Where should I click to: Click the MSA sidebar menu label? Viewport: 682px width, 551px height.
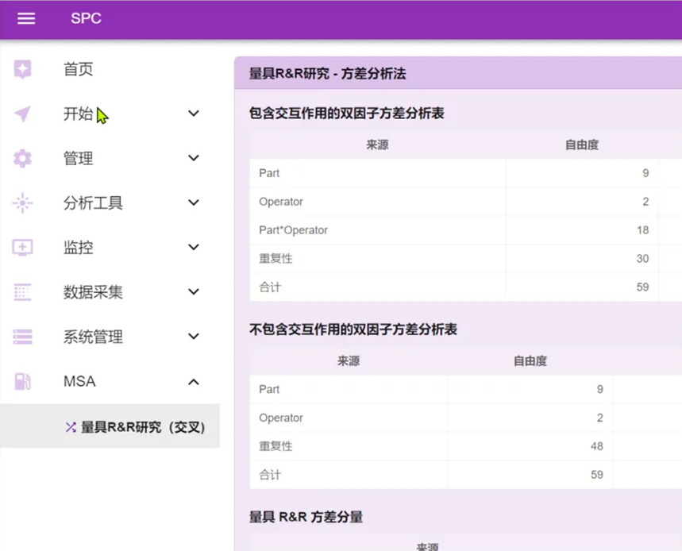(79, 381)
